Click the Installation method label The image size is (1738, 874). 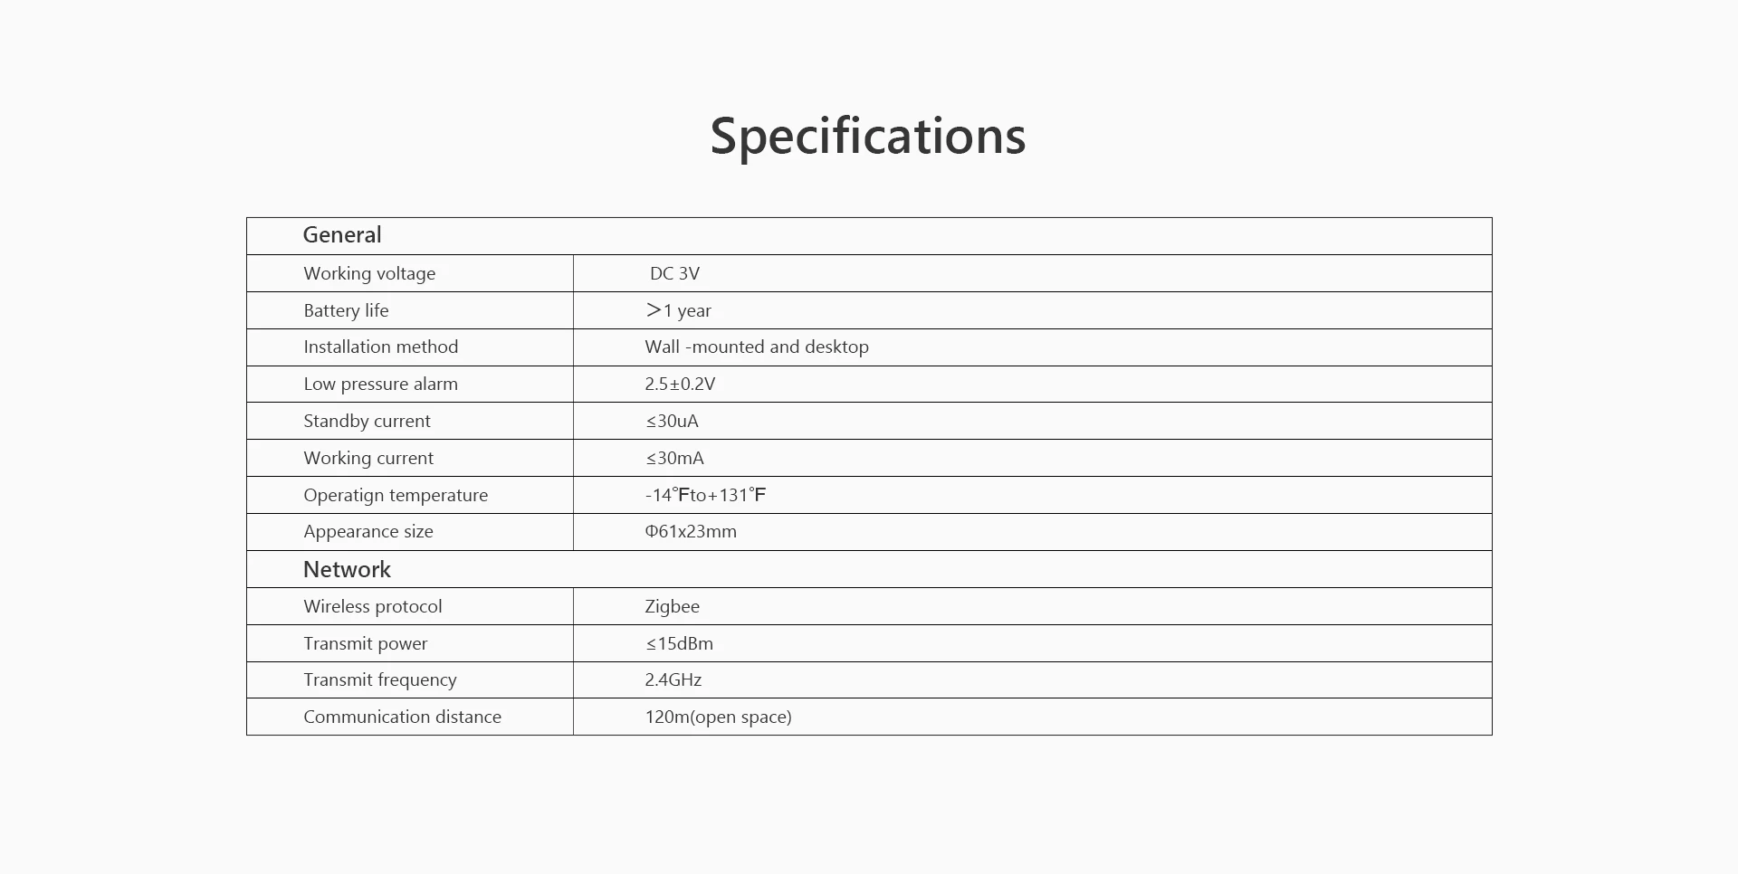pos(381,347)
